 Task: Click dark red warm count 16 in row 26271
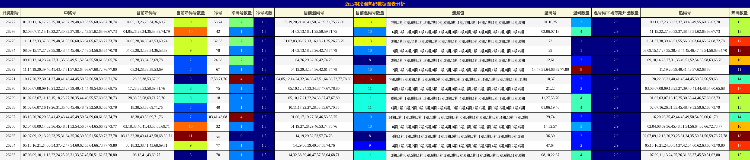coord(370,79)
